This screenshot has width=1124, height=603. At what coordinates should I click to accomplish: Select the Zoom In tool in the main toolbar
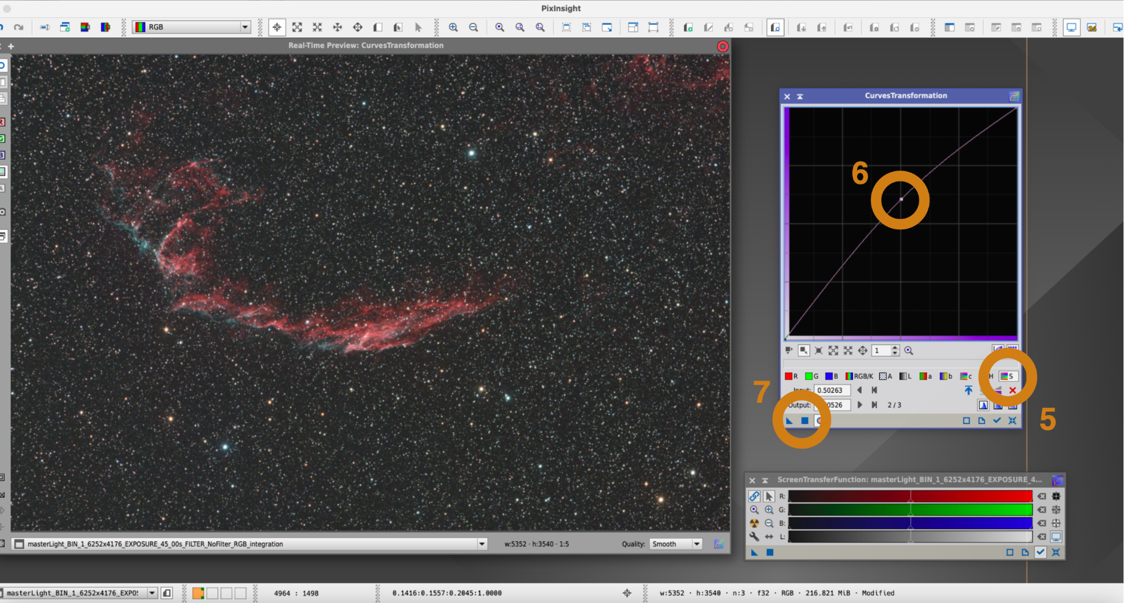point(453,27)
